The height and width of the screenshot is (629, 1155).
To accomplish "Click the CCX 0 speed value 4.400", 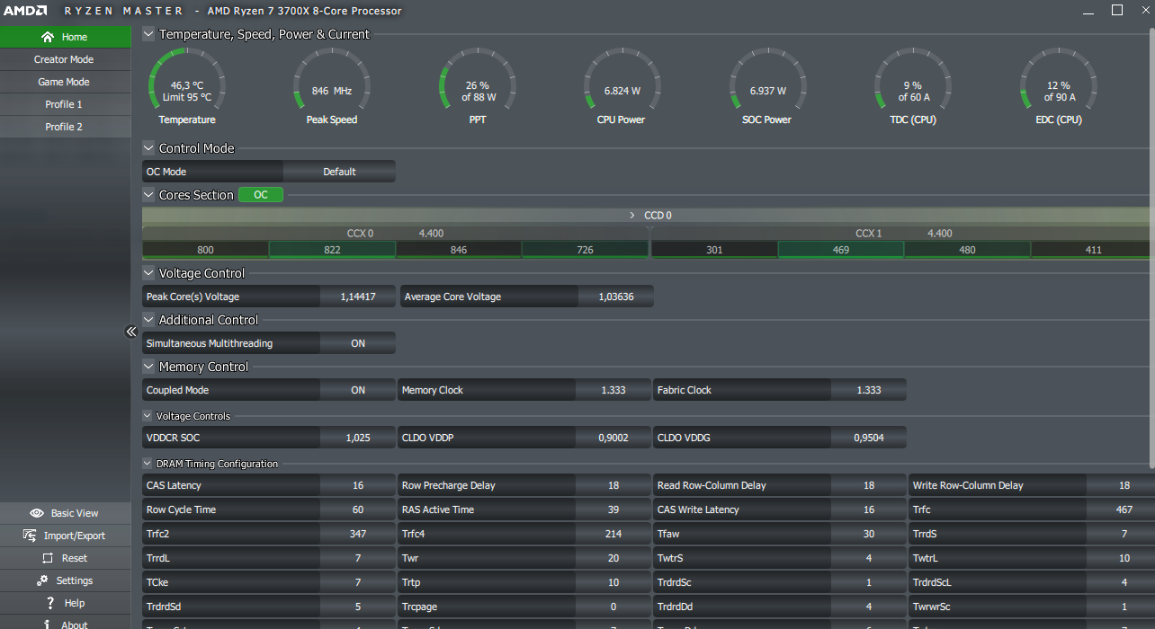I will tap(431, 234).
